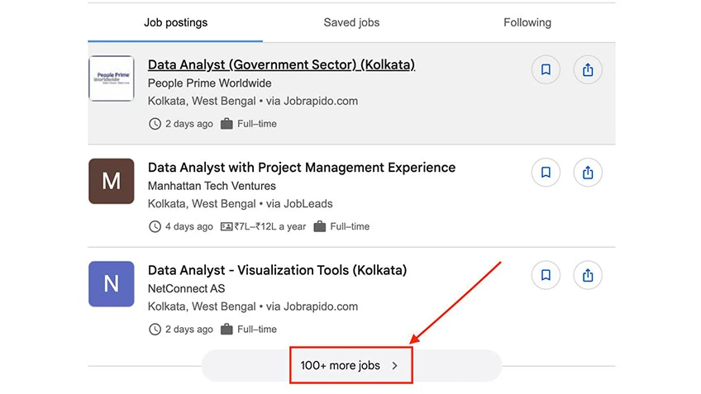
Task: Click the clock icon beside 4 days ago
Action: pyautogui.click(x=155, y=226)
